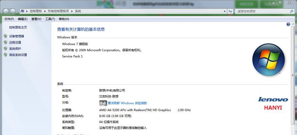Viewport: 297px width, 135px height.
Task: Open help with the blue question mark
Action: pos(288,24)
